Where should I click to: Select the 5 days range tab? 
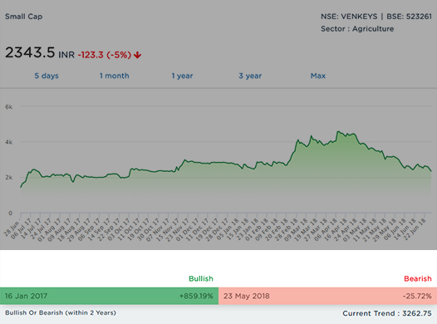(x=47, y=76)
